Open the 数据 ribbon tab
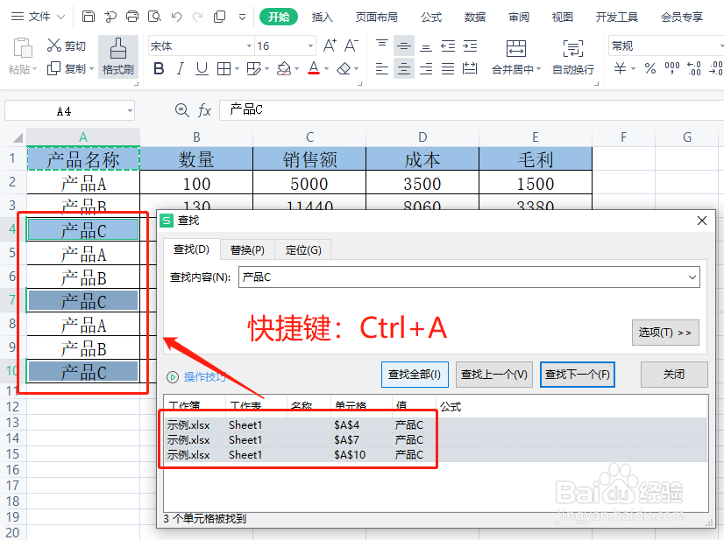 click(475, 16)
